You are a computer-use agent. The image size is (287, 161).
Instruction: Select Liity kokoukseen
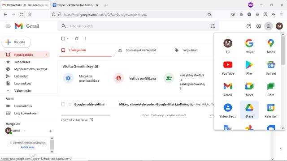pyautogui.click(x=26, y=113)
